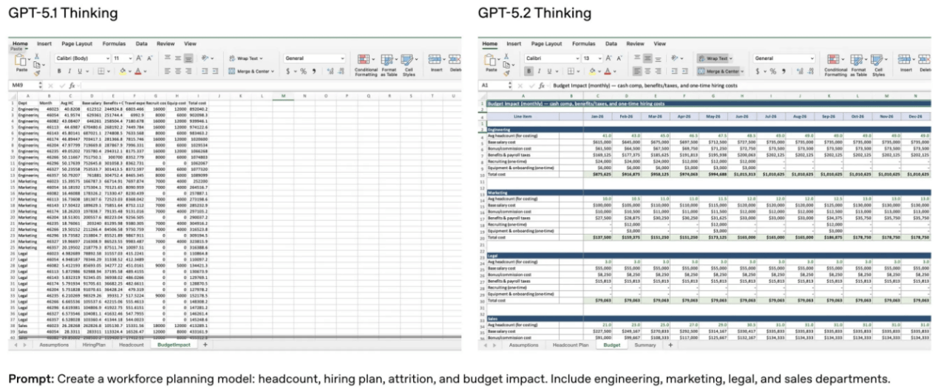Open Cell Styles in GPT-5.2 window
The width and height of the screenshot is (938, 389).
878,65
